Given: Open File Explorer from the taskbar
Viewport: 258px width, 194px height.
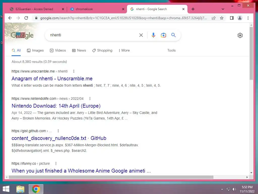Looking at the screenshot, I should [20, 189].
